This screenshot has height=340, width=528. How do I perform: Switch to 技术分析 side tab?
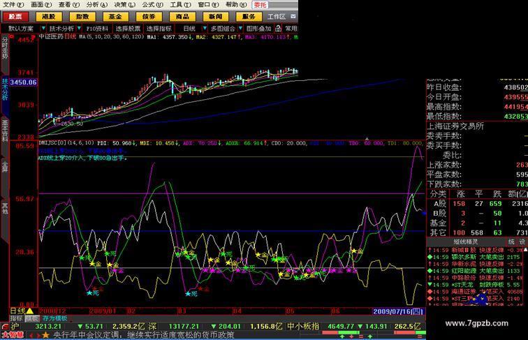[5, 89]
